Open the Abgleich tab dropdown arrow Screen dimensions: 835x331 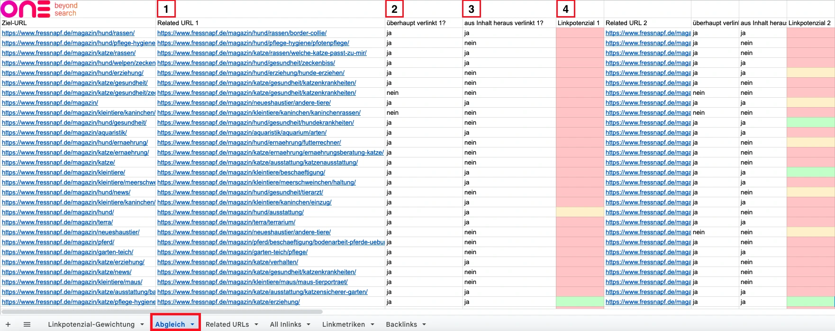pos(192,324)
